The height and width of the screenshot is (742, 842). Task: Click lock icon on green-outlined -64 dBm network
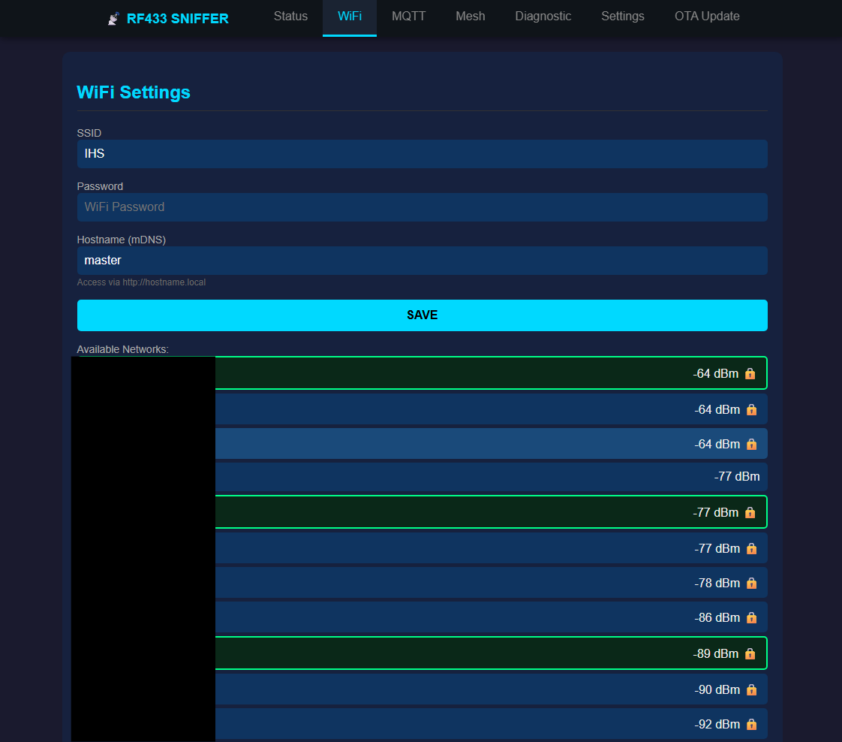coord(750,373)
